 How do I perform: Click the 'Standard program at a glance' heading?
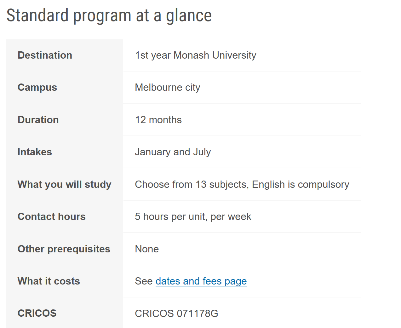[x=109, y=15]
